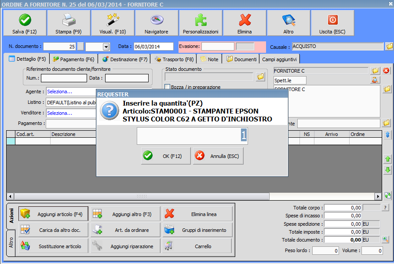The height and width of the screenshot is (264, 394).
Task: Click the Peso lordo field
Action: pos(326,250)
